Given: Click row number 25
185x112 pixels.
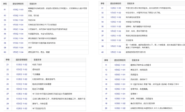Looking at the screenshot, I should click(x=8, y=84).
